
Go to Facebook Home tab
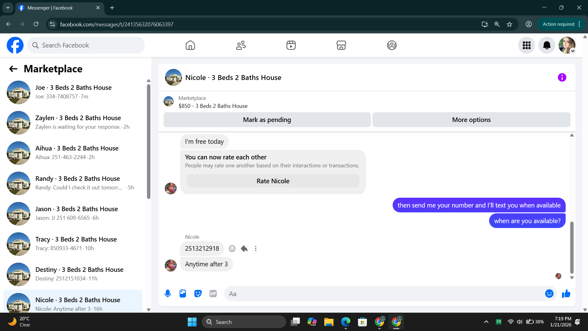point(190,45)
